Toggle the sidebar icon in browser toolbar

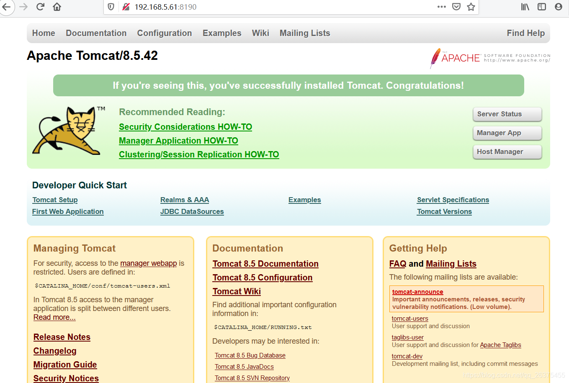click(542, 7)
